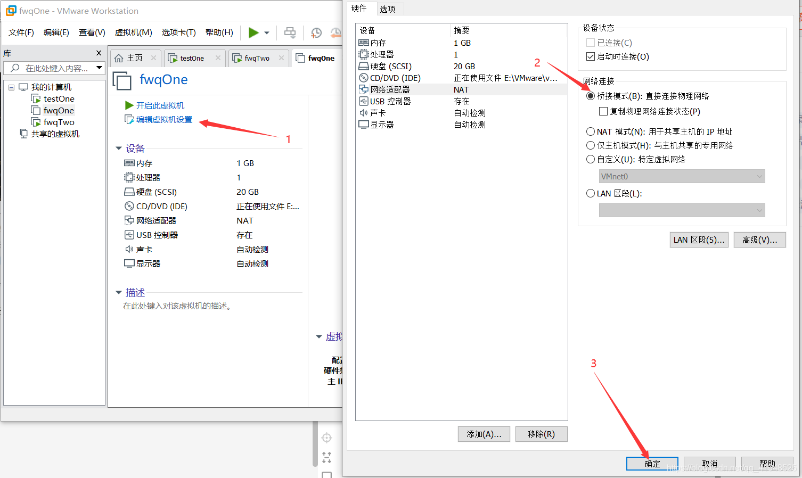The height and width of the screenshot is (478, 802).
Task: Click the 移除(R) button
Action: click(542, 434)
